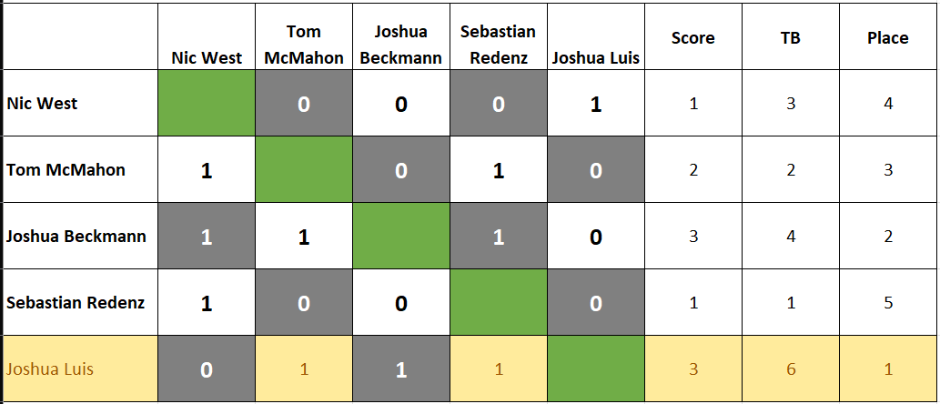Click gray cell Sebastian Redenz versus Tom McMahon
Screen dimensions: 940x404
[x=303, y=302]
